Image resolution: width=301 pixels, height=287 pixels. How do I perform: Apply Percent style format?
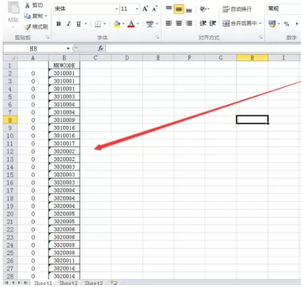[x=286, y=24]
